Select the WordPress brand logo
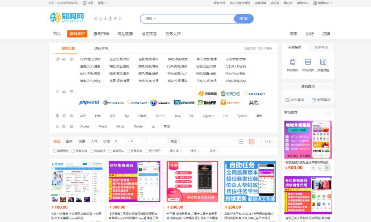 pyautogui.click(x=113, y=103)
